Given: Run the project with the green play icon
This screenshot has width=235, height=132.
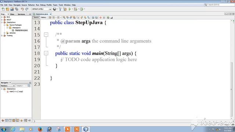Looking at the screenshot, I should point(70,9).
